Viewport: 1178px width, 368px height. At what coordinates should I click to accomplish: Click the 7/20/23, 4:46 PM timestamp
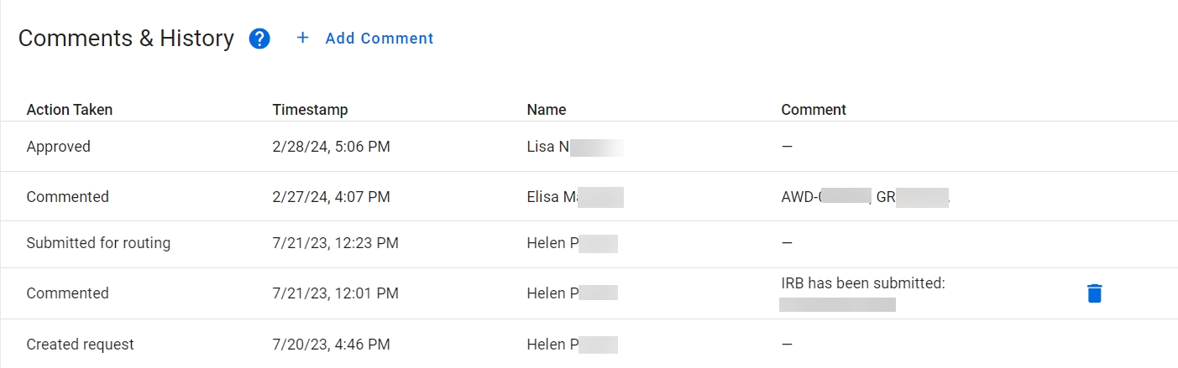[x=331, y=345]
